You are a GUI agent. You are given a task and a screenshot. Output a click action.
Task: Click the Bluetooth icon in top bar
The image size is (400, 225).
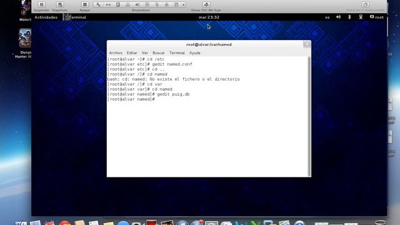(x=349, y=17)
